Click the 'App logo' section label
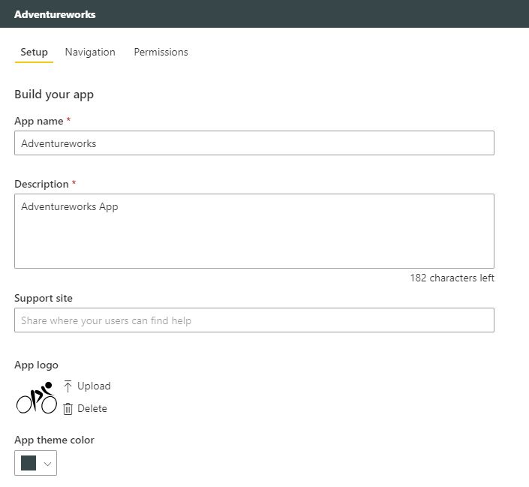Image resolution: width=529 pixels, height=487 pixels. click(x=36, y=365)
